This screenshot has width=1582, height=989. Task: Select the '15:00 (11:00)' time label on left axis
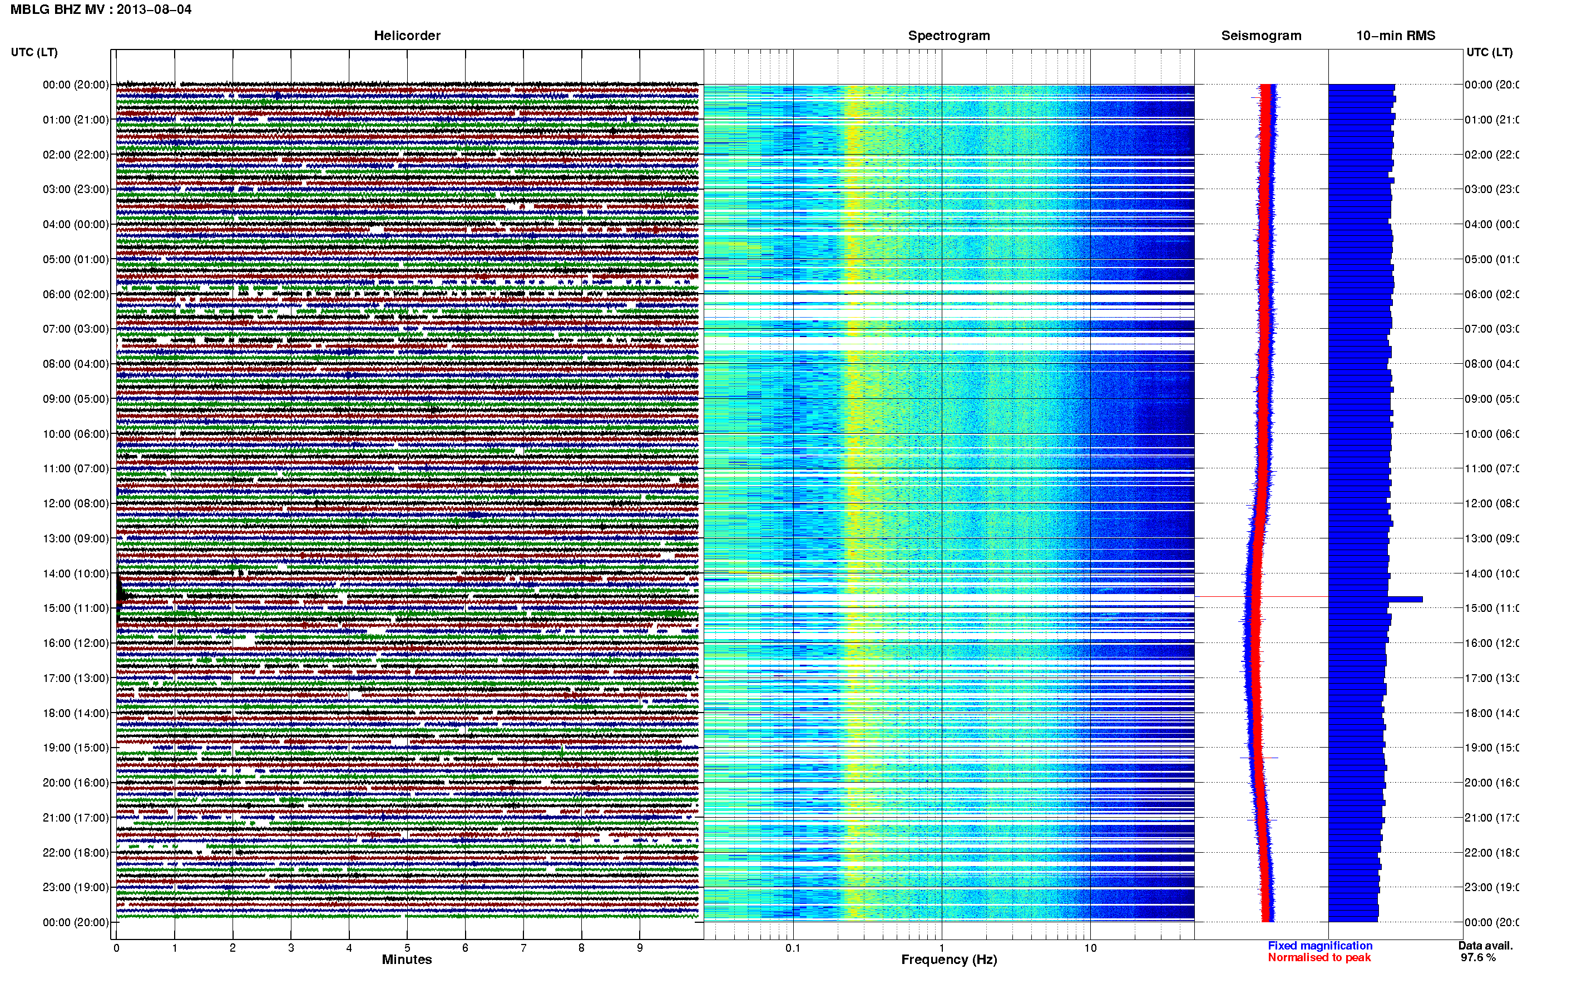(x=76, y=609)
